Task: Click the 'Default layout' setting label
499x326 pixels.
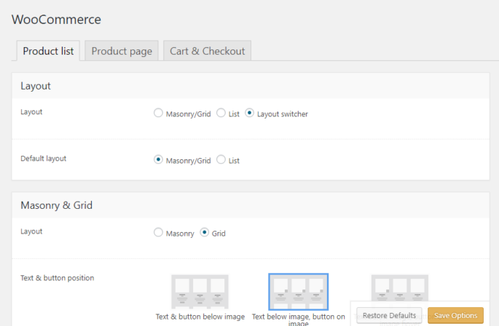Action: point(44,158)
